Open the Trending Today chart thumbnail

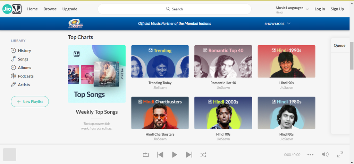click(x=160, y=62)
